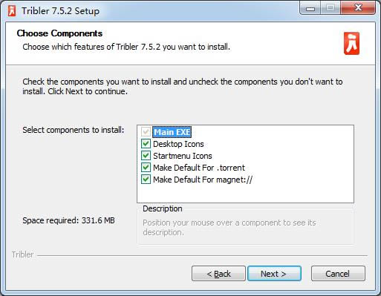Cancel the Tribler setup
This screenshot has height=296, width=381.
pos(338,274)
